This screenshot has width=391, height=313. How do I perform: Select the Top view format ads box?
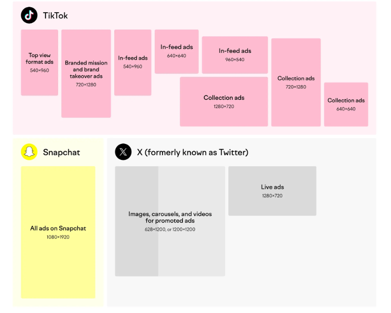(x=39, y=63)
